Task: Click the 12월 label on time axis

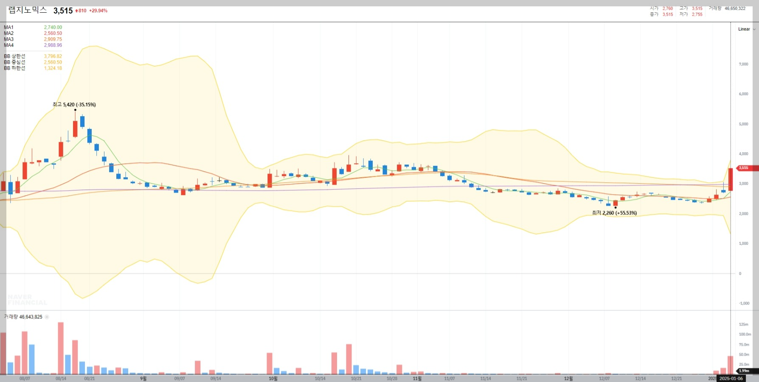Action: (x=568, y=378)
